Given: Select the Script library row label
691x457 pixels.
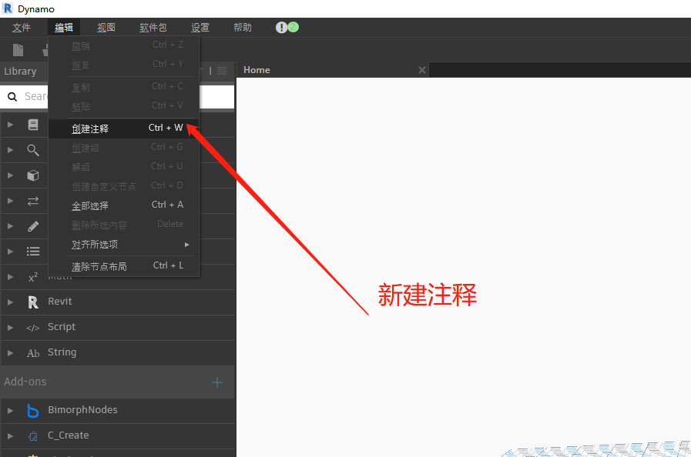Looking at the screenshot, I should (62, 327).
